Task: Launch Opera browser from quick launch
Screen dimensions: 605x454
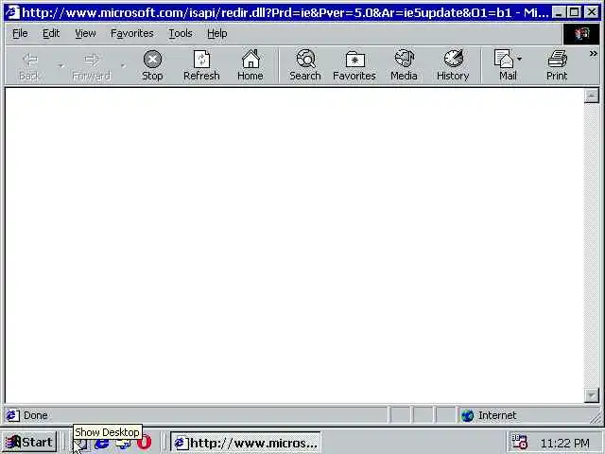Action: coord(145,443)
